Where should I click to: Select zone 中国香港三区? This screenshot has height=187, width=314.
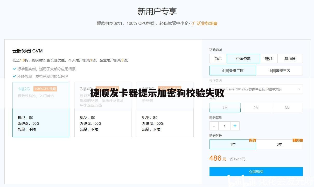click(x=279, y=71)
